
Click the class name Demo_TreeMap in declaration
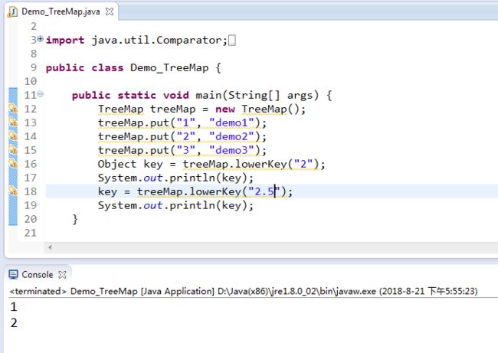(x=169, y=68)
